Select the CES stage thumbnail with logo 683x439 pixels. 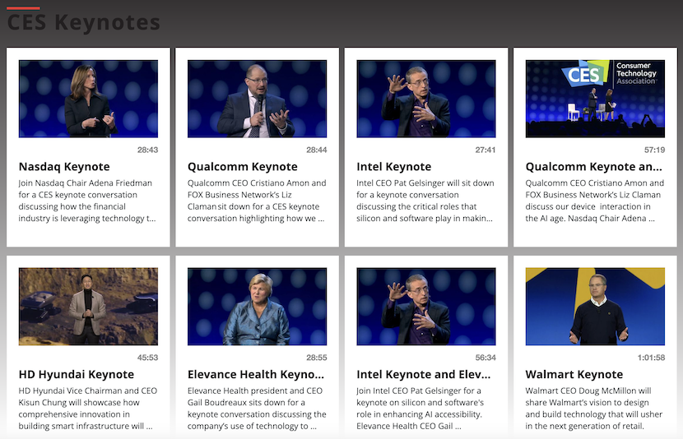pyautogui.click(x=595, y=99)
